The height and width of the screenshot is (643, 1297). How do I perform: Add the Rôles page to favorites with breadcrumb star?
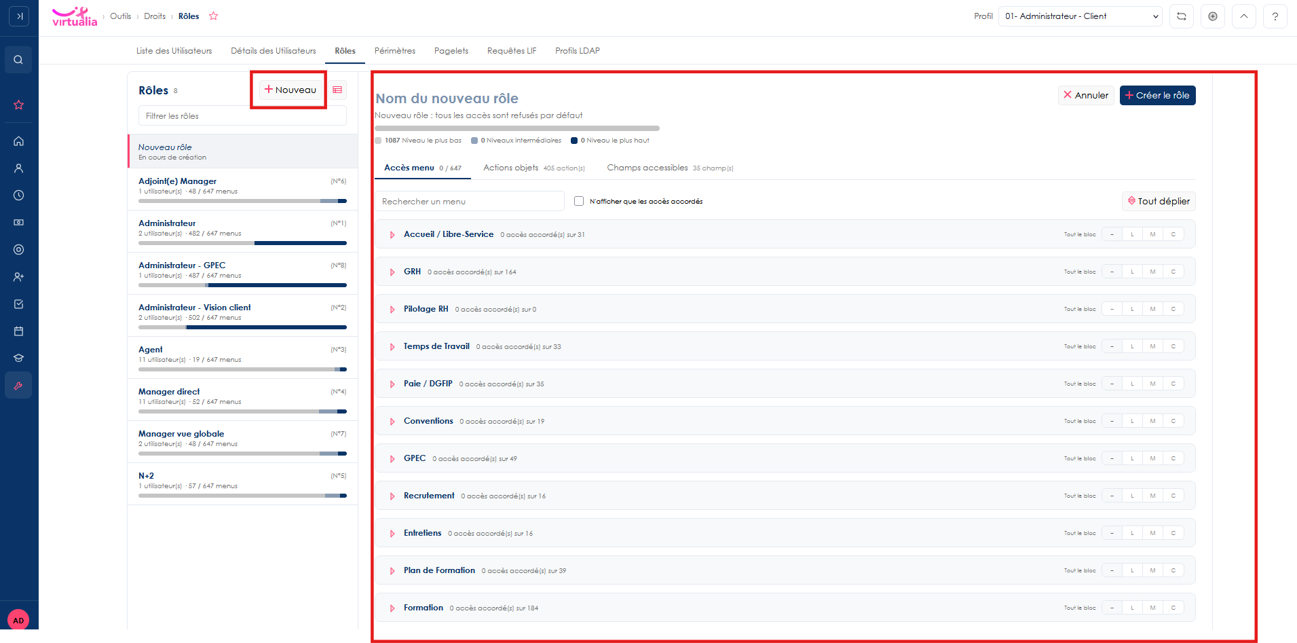pyautogui.click(x=214, y=16)
